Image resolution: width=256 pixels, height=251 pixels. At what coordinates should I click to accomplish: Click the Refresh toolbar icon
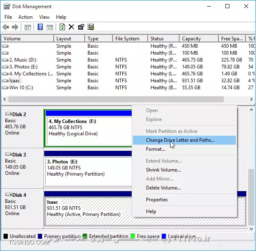(62, 27)
